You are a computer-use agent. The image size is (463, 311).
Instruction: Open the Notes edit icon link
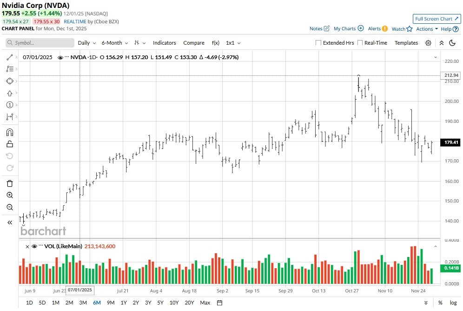coord(319,29)
